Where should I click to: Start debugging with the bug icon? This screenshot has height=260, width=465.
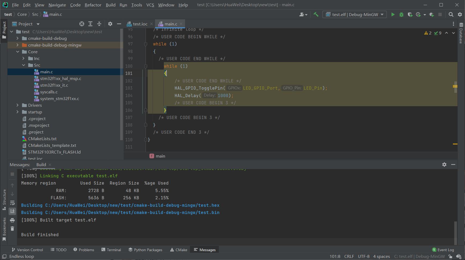tap(401, 14)
